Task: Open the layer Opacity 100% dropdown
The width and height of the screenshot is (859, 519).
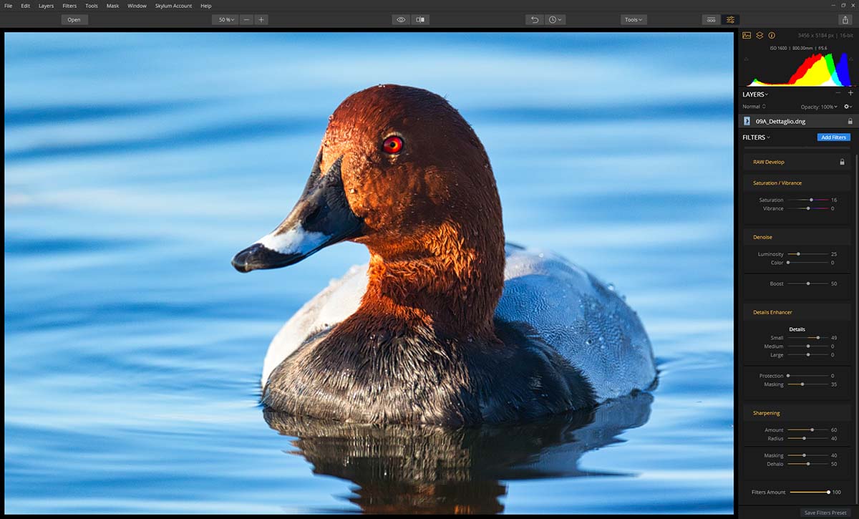Action: [819, 107]
